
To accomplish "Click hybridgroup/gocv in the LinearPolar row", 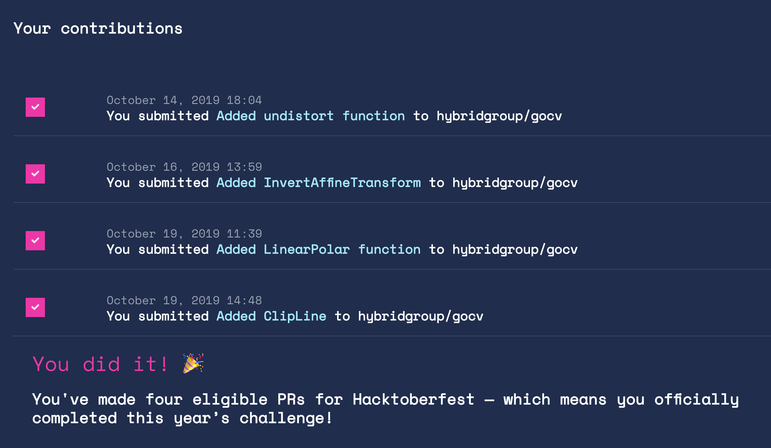I will [515, 250].
